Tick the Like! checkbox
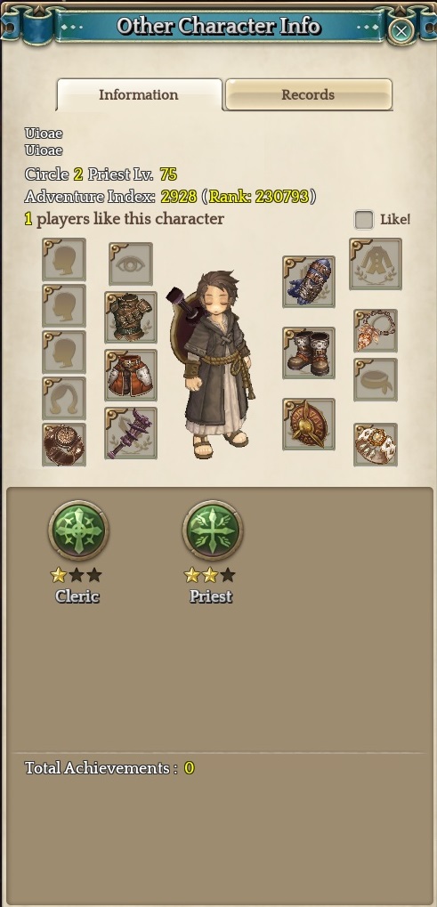 tap(364, 220)
